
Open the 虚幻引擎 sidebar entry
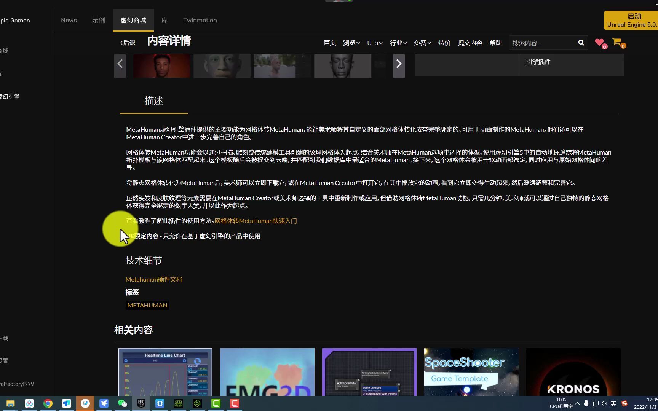point(10,97)
